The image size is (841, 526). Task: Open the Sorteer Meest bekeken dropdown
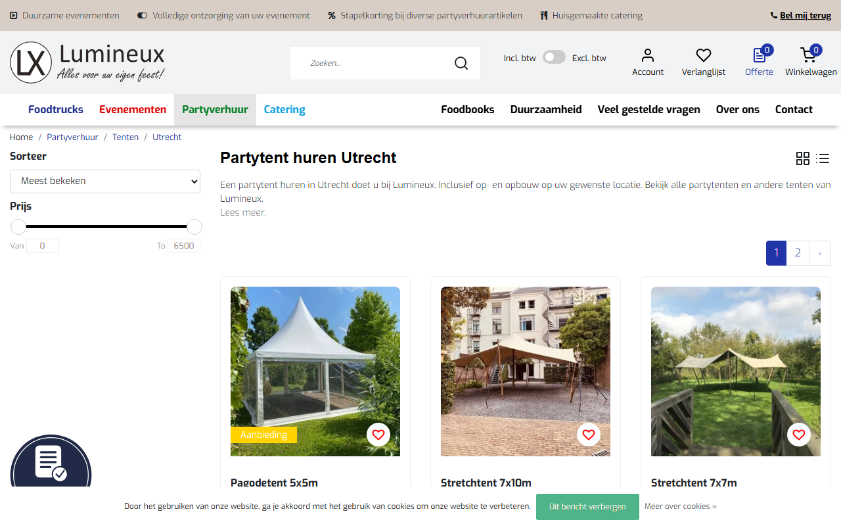(105, 181)
